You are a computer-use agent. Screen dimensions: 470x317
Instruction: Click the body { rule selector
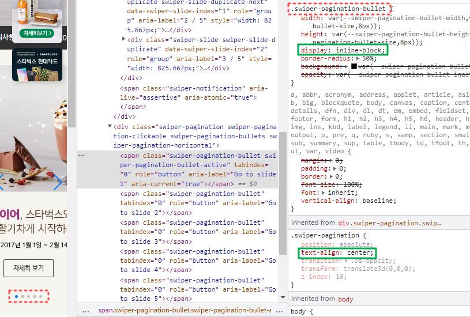[x=302, y=312]
